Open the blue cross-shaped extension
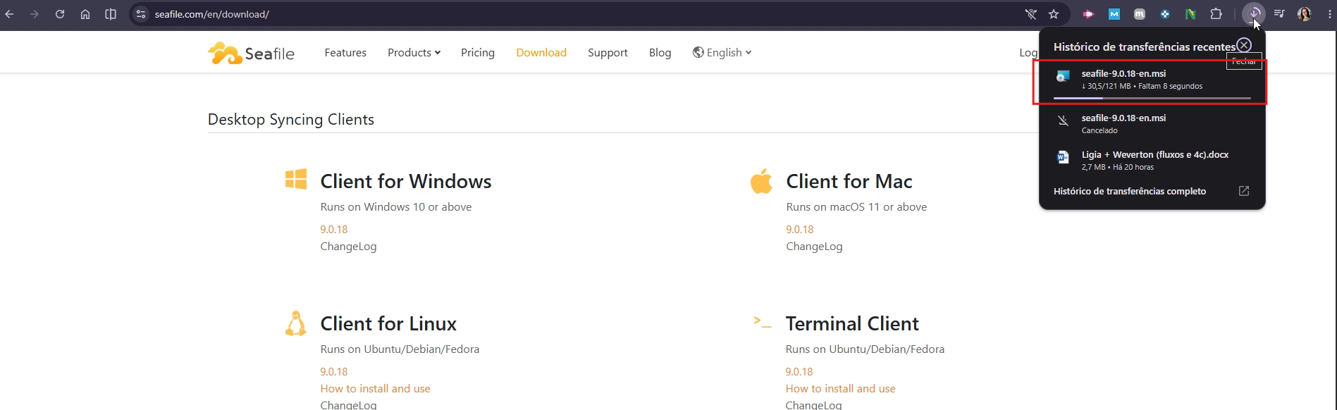Viewport: 1337px width, 410px height. [x=1165, y=14]
